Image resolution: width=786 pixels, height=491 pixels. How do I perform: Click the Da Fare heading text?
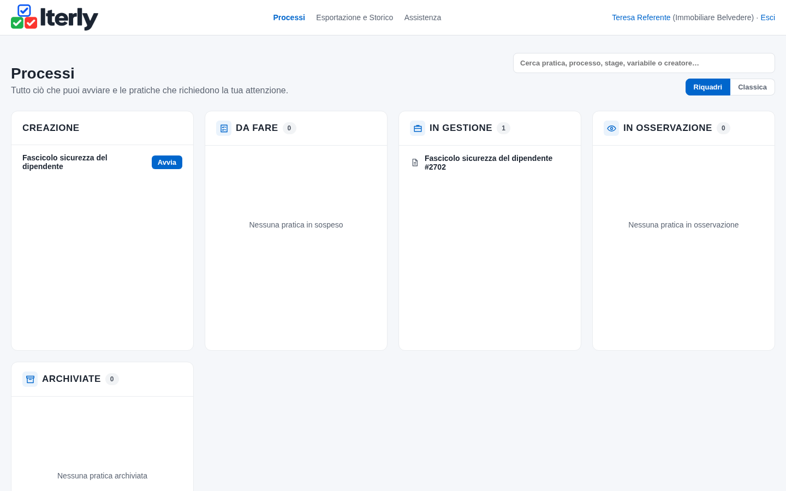click(257, 128)
